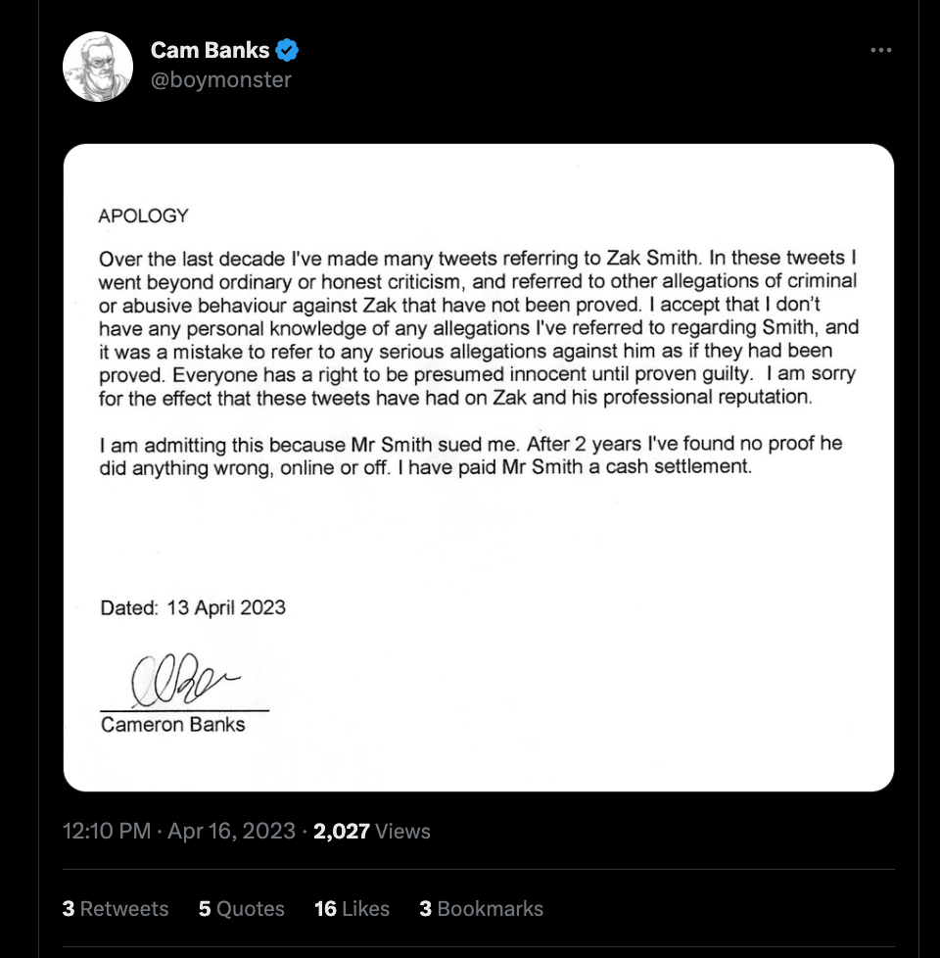Click Cam Banks' profile avatar
Viewport: 940px width, 958px height.
tap(98, 67)
